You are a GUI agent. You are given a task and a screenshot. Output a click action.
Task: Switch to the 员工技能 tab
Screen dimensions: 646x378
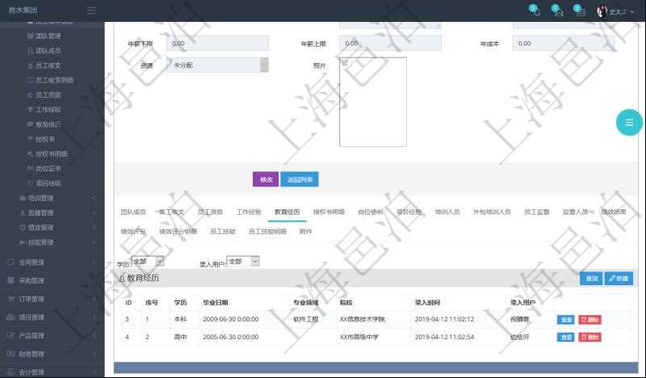click(x=223, y=232)
